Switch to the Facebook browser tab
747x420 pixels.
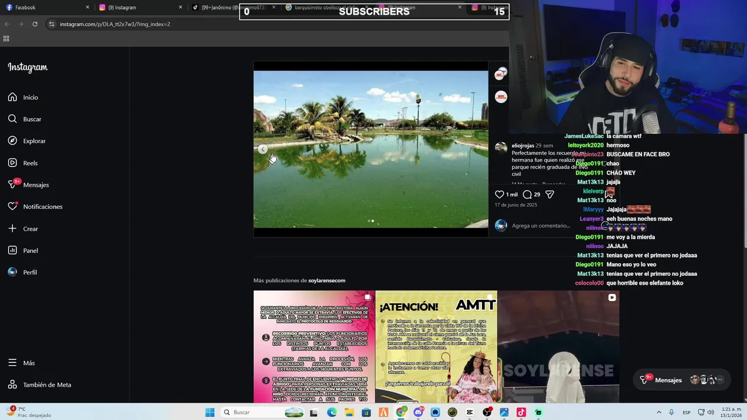tap(47, 8)
